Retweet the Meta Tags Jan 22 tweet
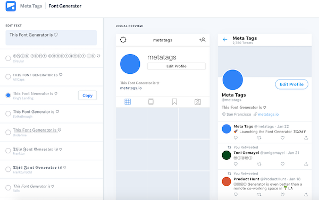 (259, 137)
